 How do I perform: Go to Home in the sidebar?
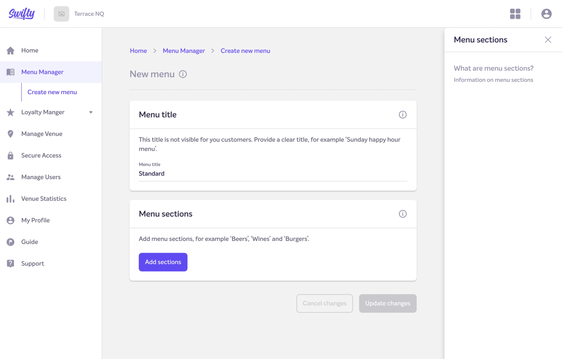click(51, 51)
